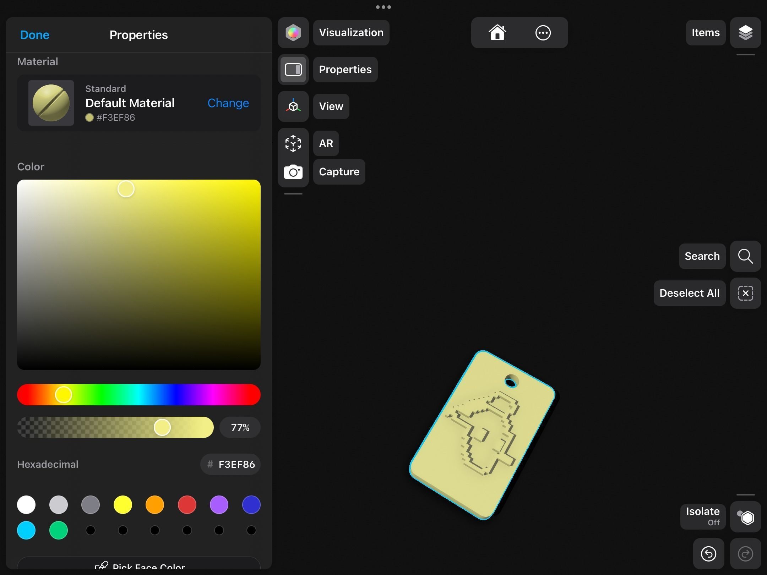Open the View axis cube icon
This screenshot has width=767, height=575.
(x=293, y=106)
